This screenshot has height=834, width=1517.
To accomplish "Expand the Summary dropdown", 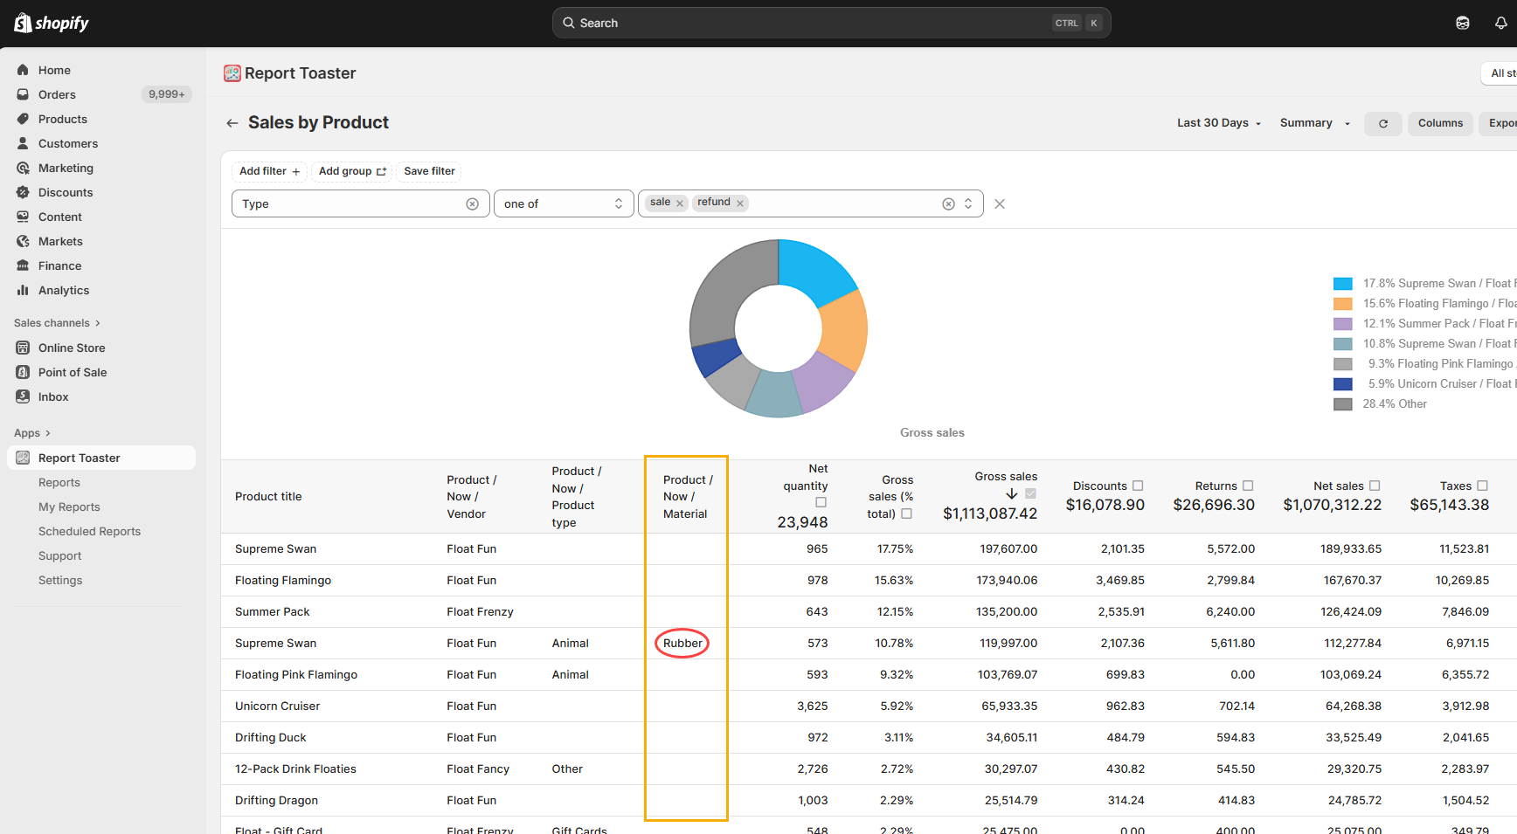I will [x=1314, y=123].
